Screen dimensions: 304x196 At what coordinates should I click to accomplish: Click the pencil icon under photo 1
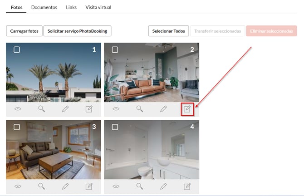pyautogui.click(x=65, y=109)
